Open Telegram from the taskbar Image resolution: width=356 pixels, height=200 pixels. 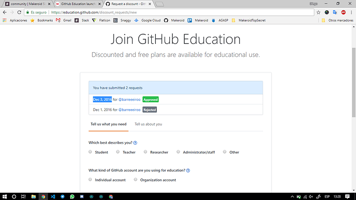pos(62,196)
